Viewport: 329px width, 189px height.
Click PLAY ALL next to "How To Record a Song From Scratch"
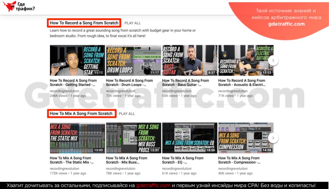pyautogui.click(x=133, y=23)
